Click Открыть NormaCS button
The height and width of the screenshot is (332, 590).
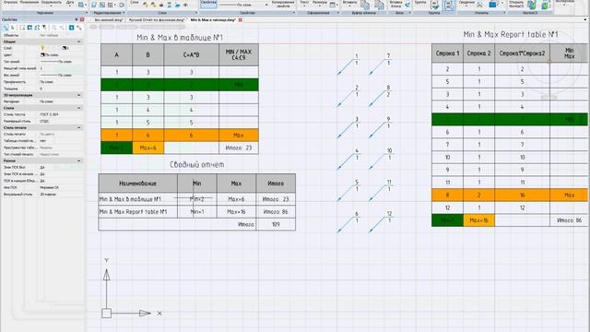click(516, 4)
